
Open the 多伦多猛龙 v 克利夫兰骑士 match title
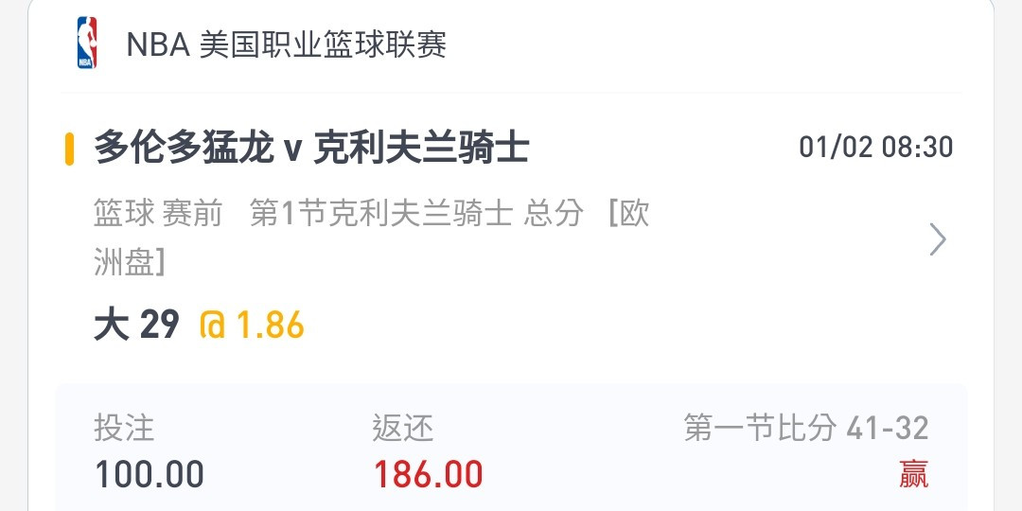point(311,148)
